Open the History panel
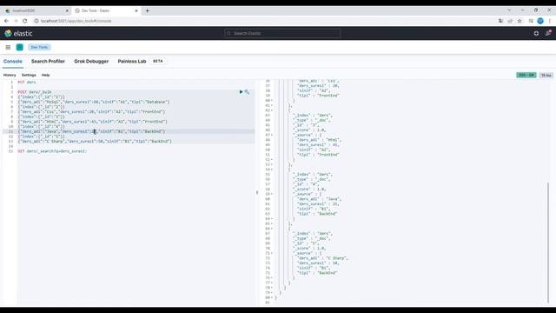Viewport: 556px width, 313px height. (10, 76)
